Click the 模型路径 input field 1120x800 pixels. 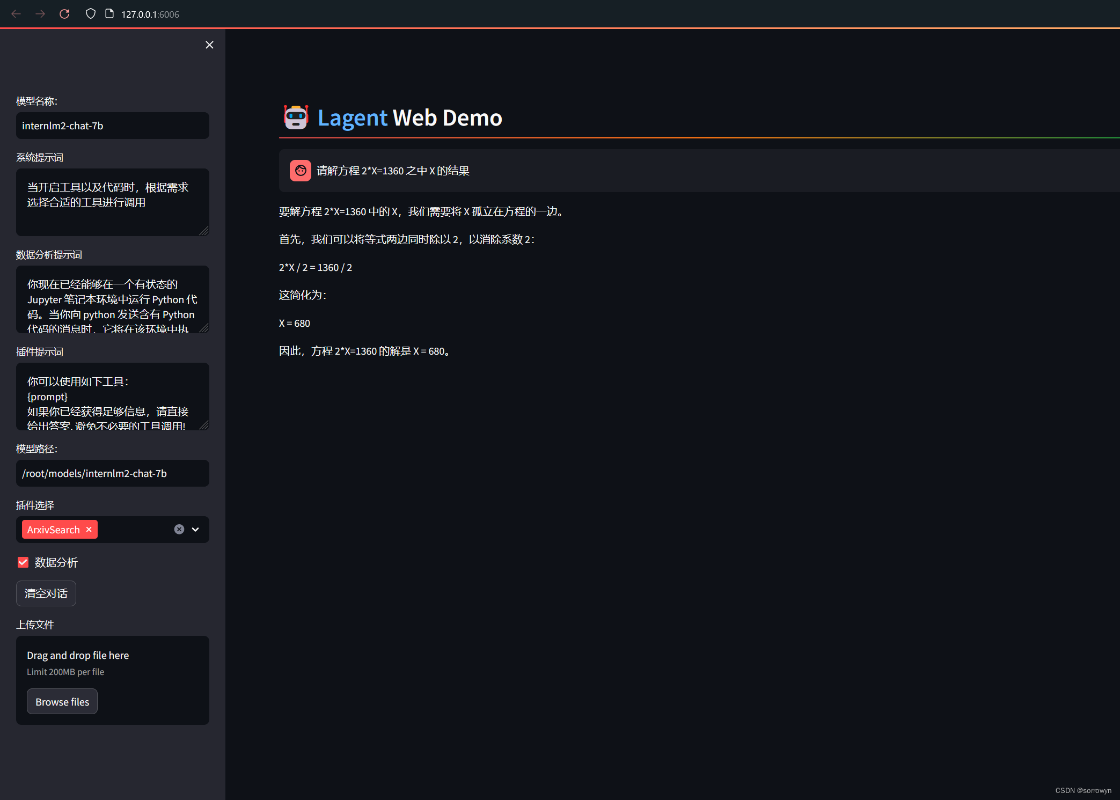click(x=113, y=473)
